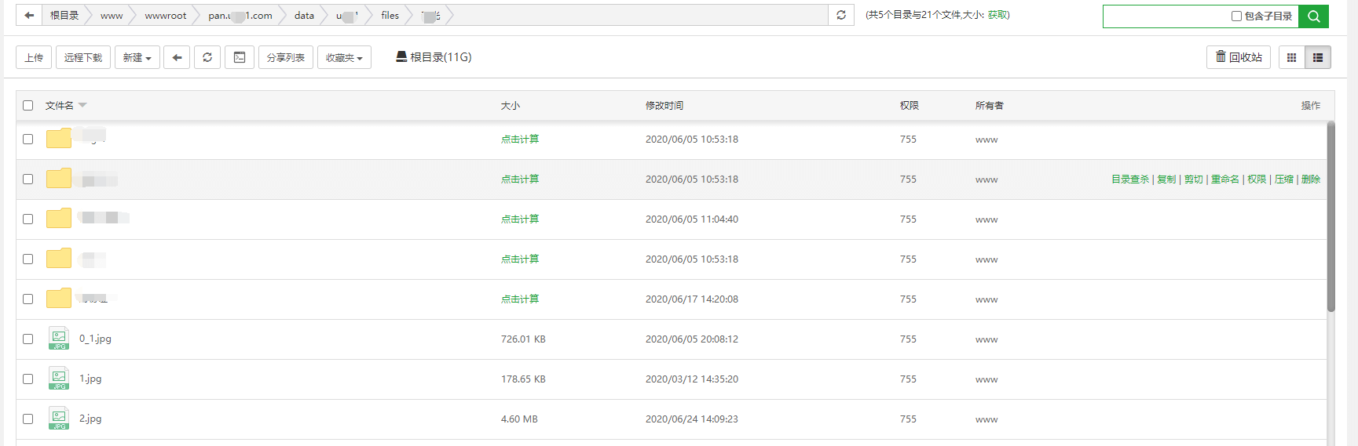Navigate to wwwroot in breadcrumb
Screen dimensions: 1358x446
166,16
